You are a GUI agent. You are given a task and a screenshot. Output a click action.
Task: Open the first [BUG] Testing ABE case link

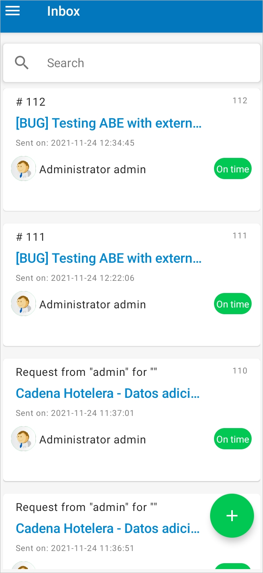(x=109, y=123)
